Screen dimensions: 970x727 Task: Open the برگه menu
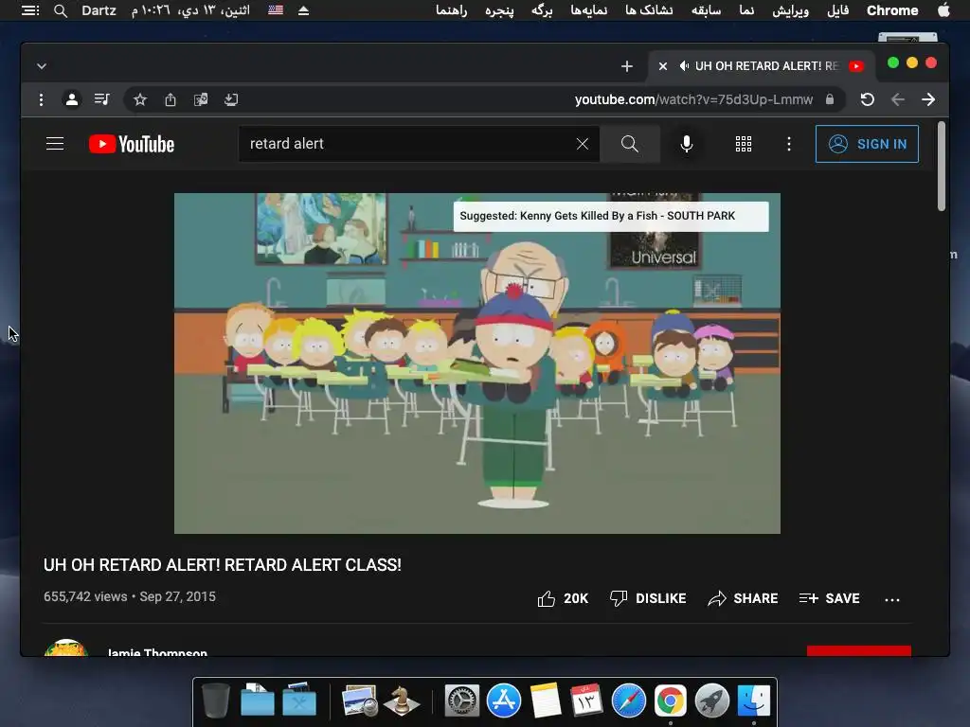[541, 10]
